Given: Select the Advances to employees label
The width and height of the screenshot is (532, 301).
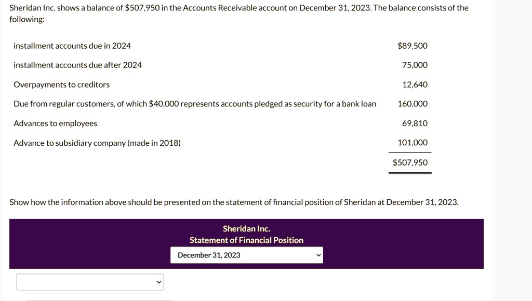Looking at the screenshot, I should pos(55,124).
